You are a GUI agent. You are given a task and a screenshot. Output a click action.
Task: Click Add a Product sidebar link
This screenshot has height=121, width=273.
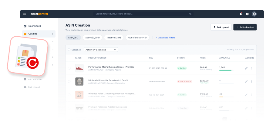tap(35, 79)
